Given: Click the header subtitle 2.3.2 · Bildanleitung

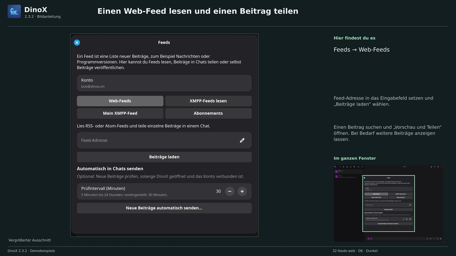Looking at the screenshot, I should [x=43, y=17].
